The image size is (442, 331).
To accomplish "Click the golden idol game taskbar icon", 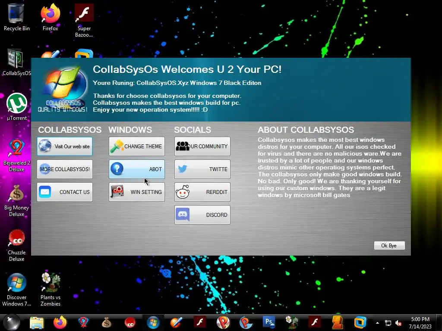I will 338,322.
